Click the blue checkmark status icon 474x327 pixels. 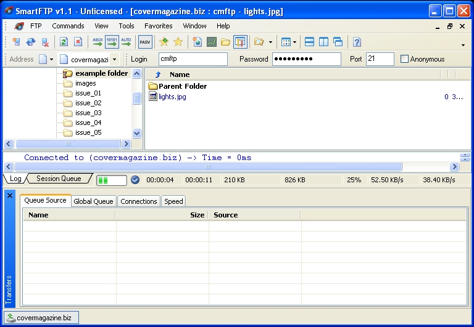click(x=135, y=180)
